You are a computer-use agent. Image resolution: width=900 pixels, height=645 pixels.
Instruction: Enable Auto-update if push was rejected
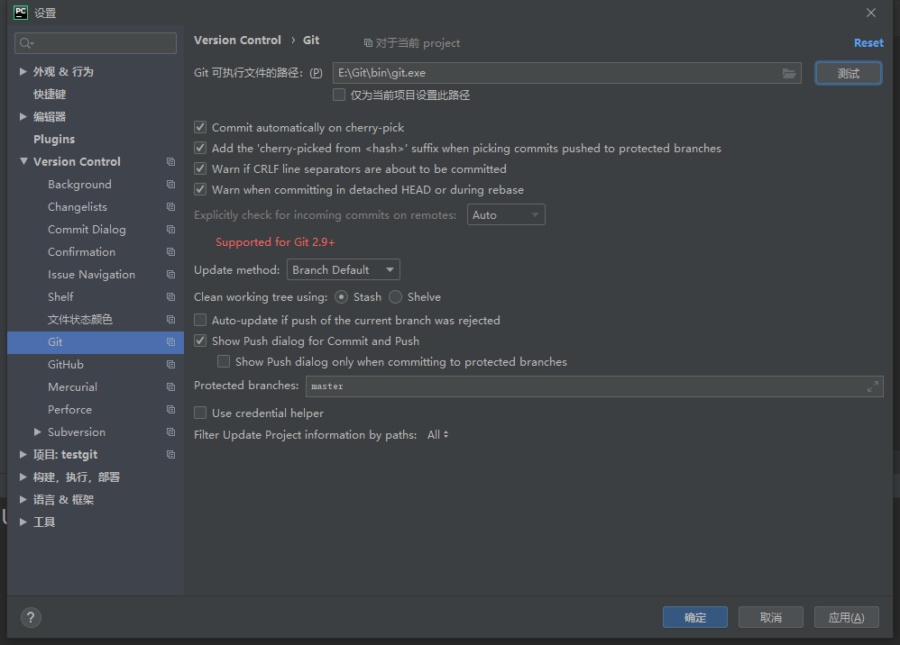point(200,320)
